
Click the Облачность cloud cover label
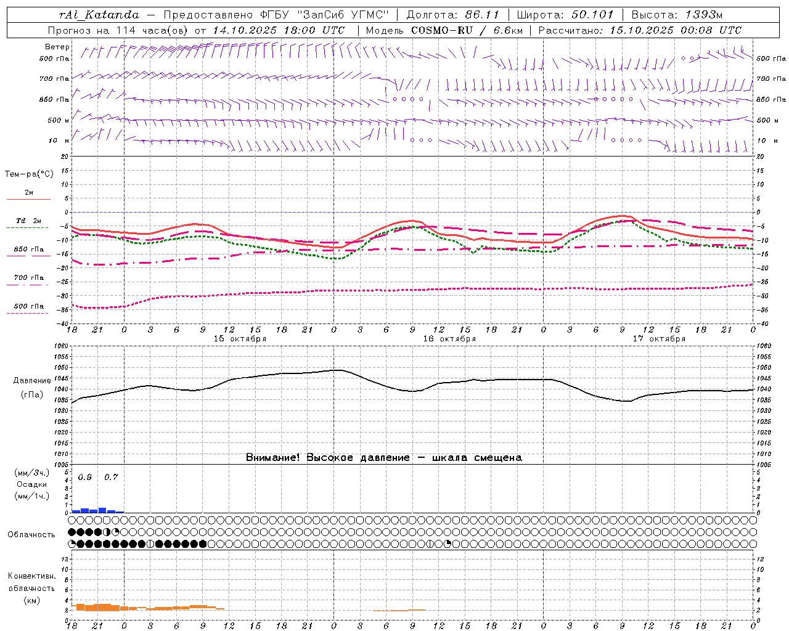tap(31, 535)
